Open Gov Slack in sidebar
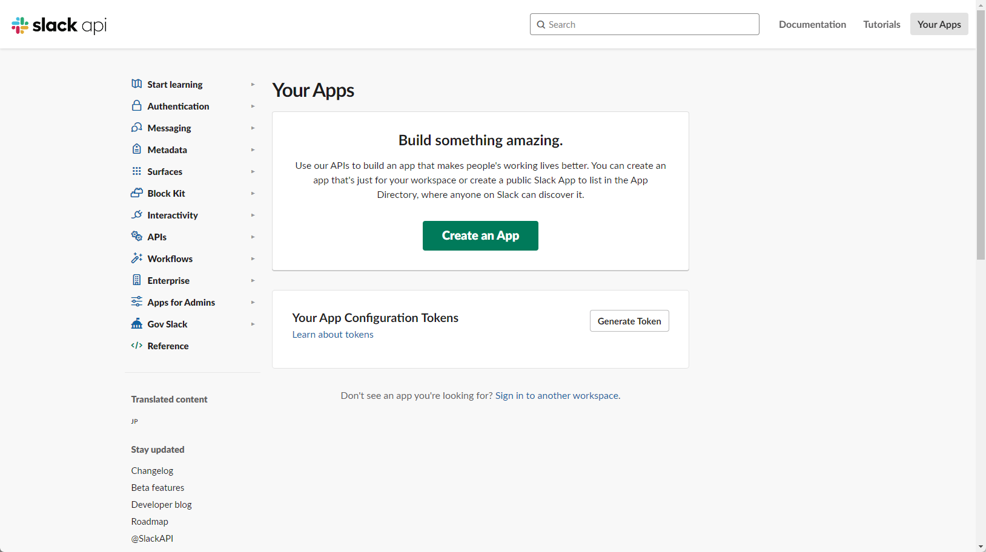Screen dimensions: 986x552 point(167,324)
